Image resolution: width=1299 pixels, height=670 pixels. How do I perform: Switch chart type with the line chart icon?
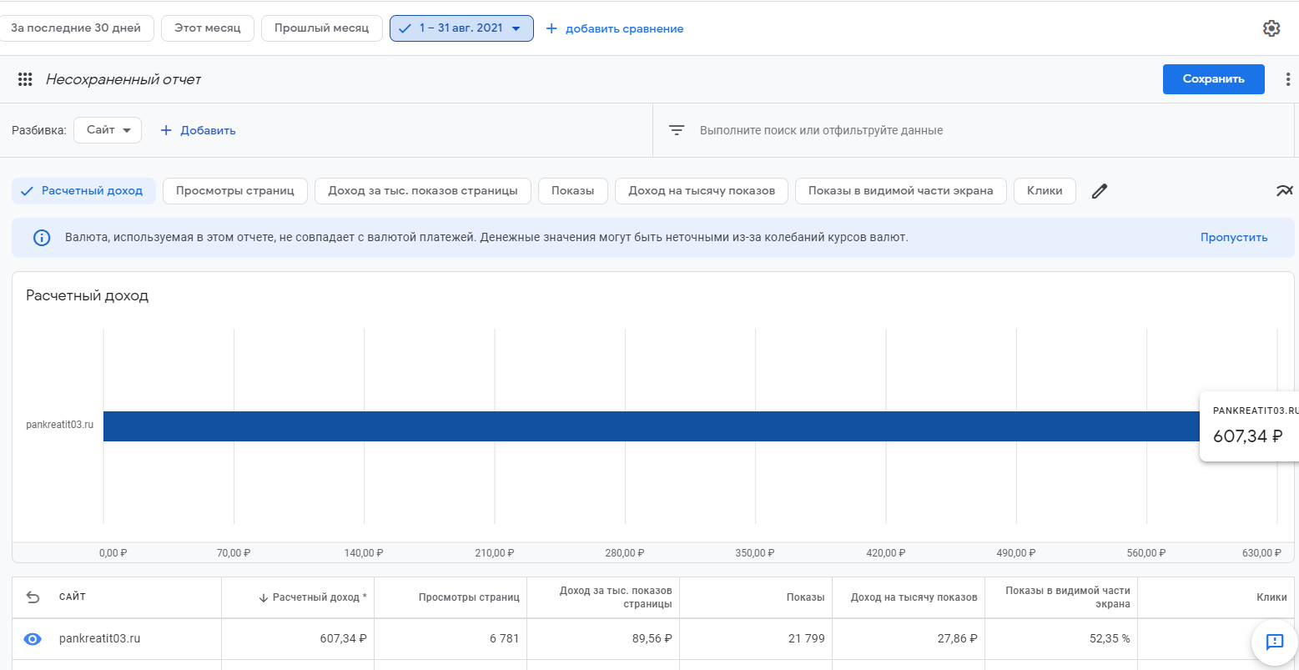1283,191
